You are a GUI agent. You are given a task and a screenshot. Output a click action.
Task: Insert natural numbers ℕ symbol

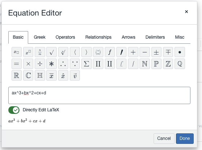pyautogui.click(x=145, y=64)
